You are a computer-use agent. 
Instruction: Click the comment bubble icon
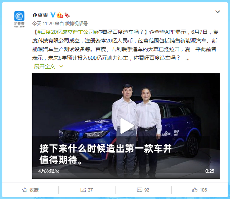pyautogui.click(x=140, y=190)
